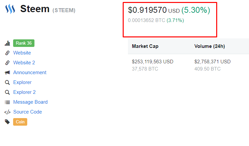Viewport: 249px width, 146px height.
Task: Click the chain link icon beside Website
Action: tap(7, 53)
